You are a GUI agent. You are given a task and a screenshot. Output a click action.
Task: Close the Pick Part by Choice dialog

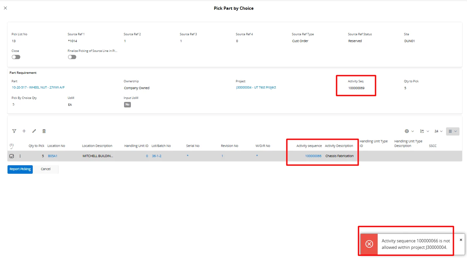click(x=5, y=8)
